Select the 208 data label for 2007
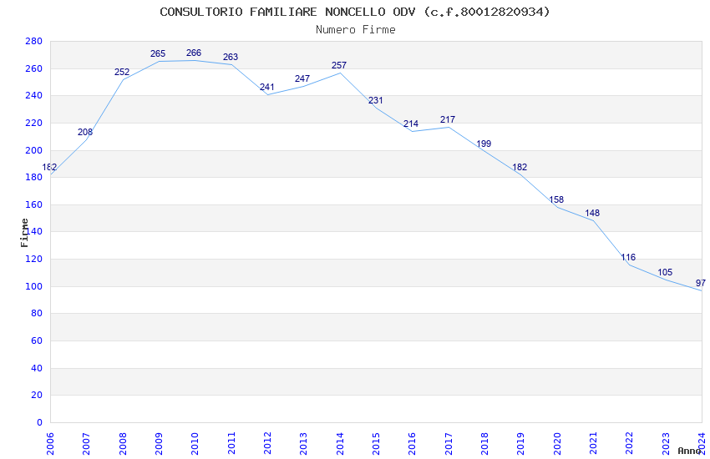This screenshot has height=459, width=710. pyautogui.click(x=85, y=132)
